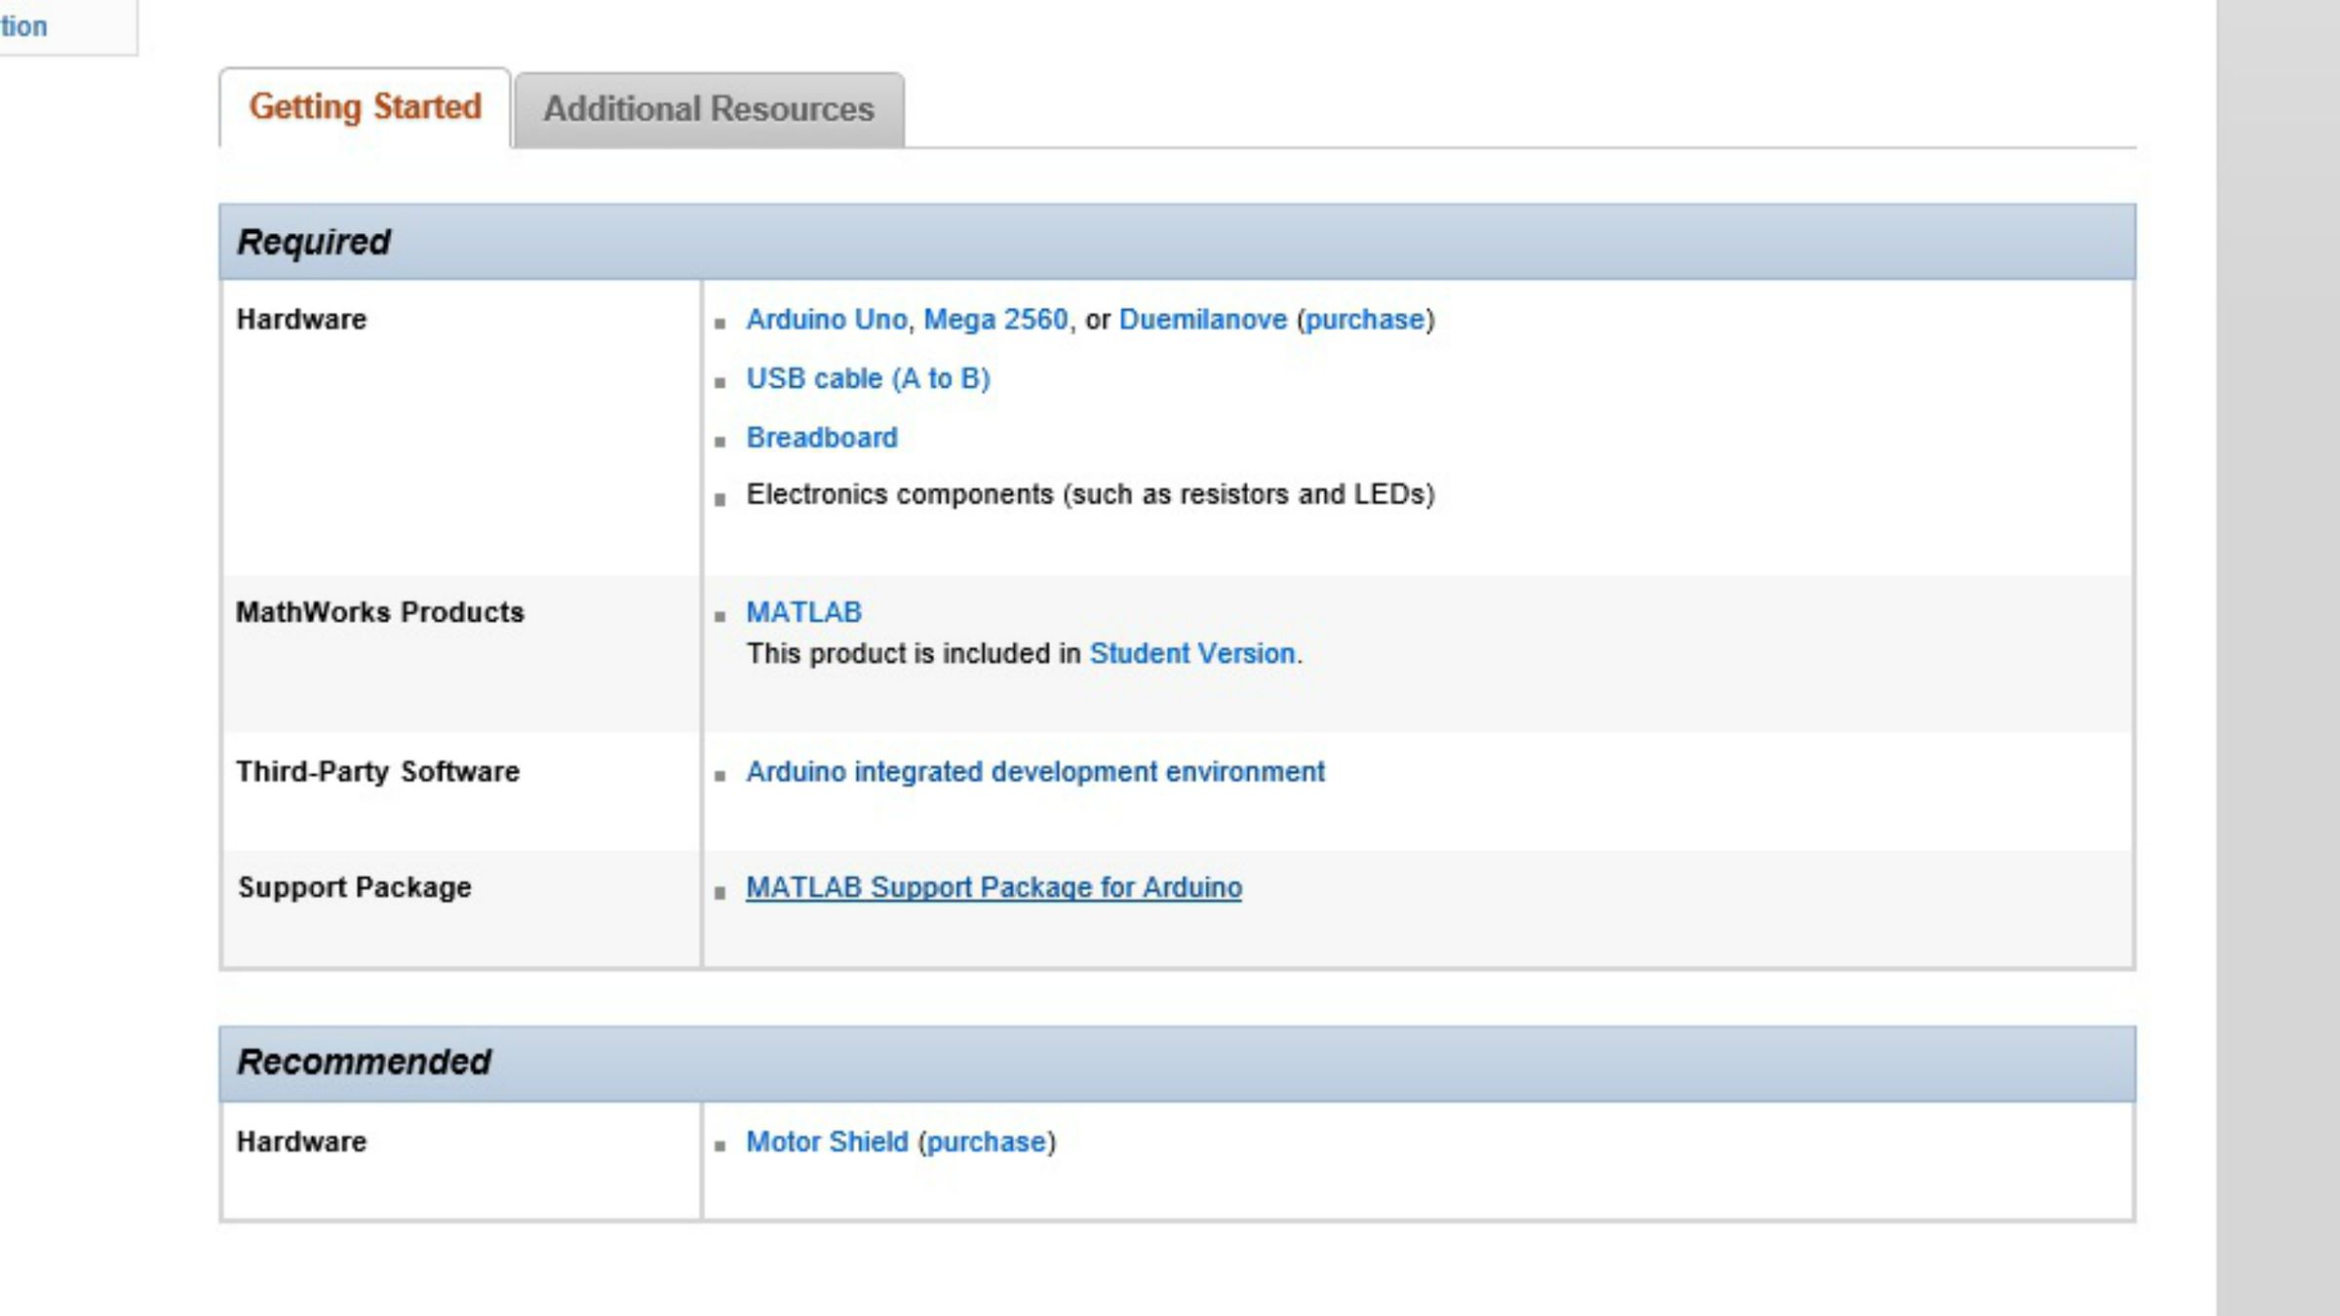
Task: Open MATLAB Support Package for Arduino
Action: click(x=994, y=888)
